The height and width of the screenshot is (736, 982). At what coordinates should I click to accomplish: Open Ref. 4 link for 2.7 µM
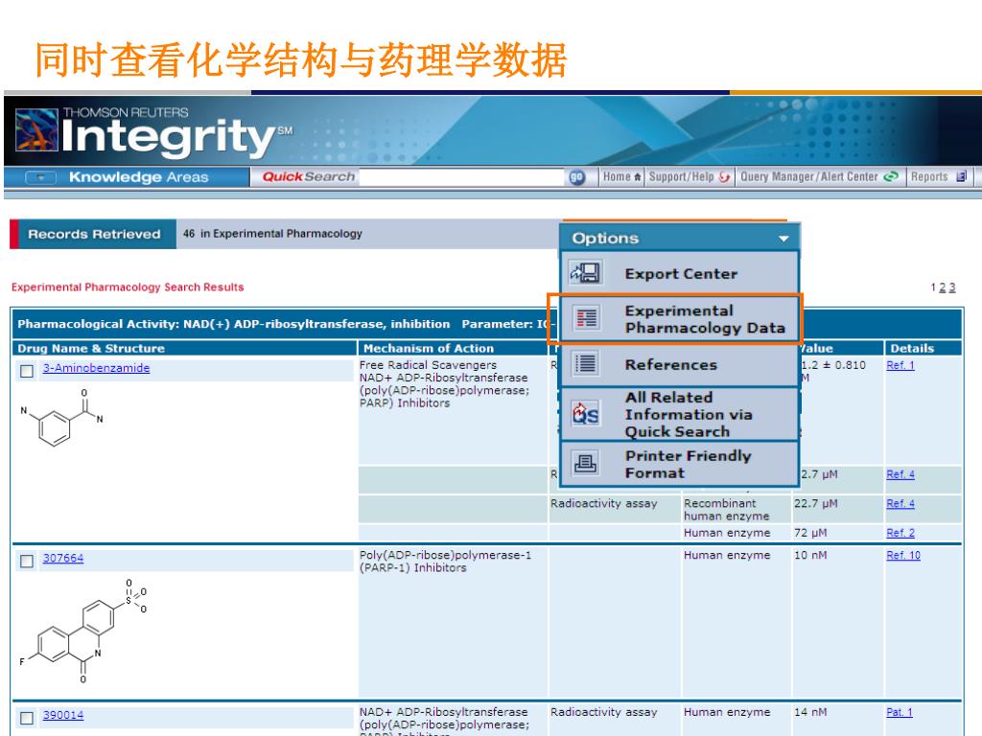tap(900, 474)
